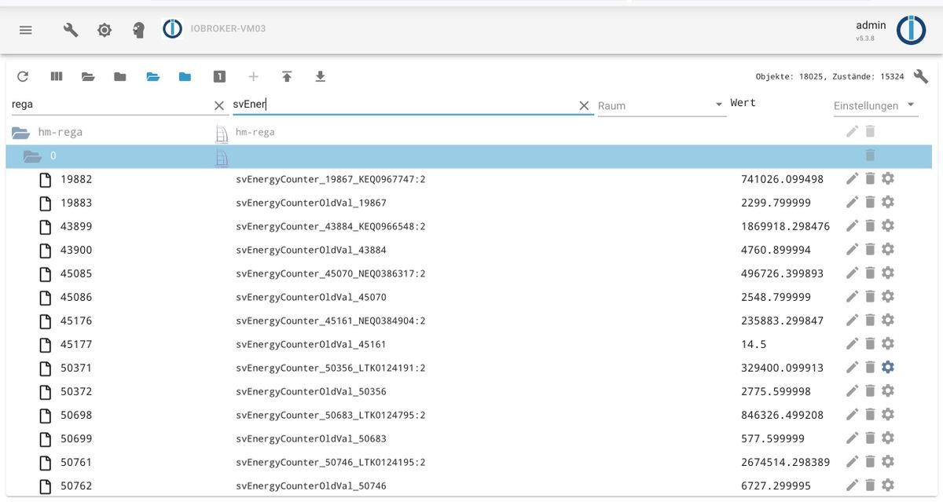Open the hamburger main menu

coord(26,30)
